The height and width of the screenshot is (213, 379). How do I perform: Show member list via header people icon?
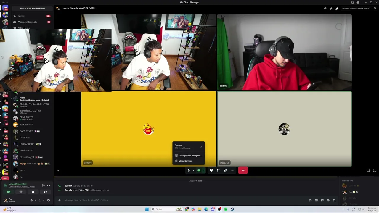tap(337, 8)
